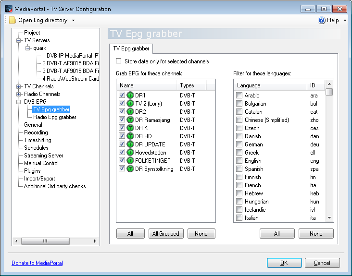Select the Streaming Server tree item
Viewport: 352px width, 276px height.
coord(44,156)
